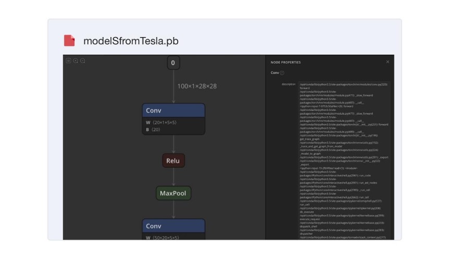Open the model properties icon
This screenshot has height=259, width=450.
point(68,60)
